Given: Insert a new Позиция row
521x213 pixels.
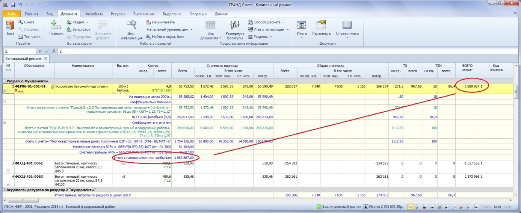Looking at the screenshot, I should (x=56, y=29).
